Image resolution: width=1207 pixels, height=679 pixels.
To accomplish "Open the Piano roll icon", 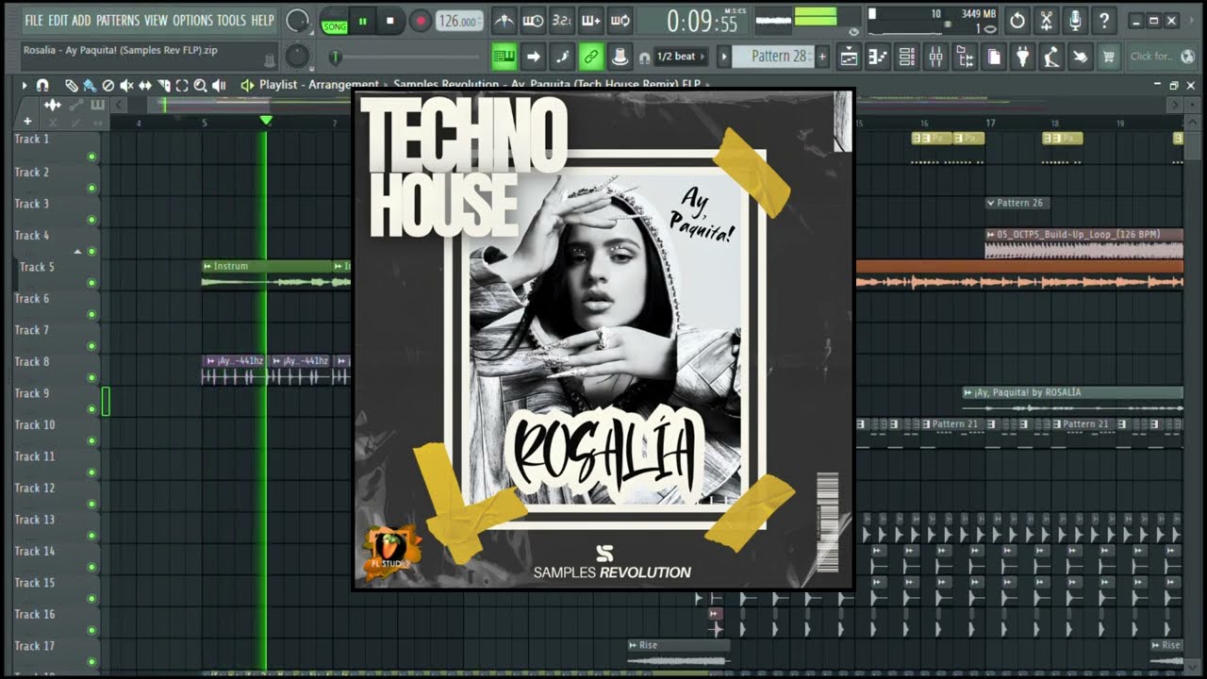I will (x=878, y=58).
